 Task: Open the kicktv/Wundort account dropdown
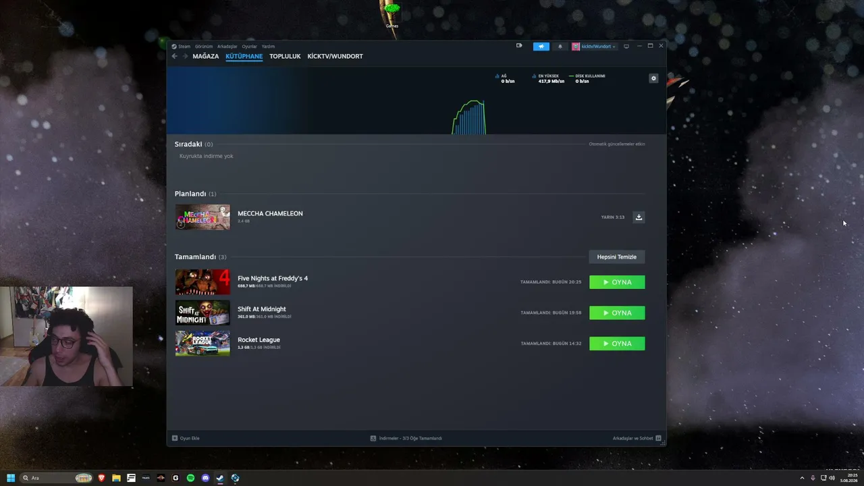point(594,47)
